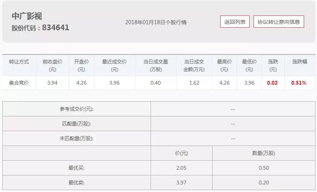Click the 数量(万股) header cell
The height and width of the screenshot is (192, 317).
264,153
